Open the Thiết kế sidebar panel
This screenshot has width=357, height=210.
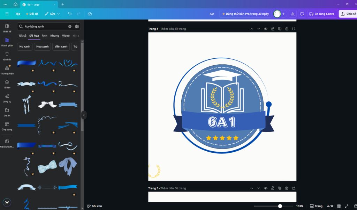click(7, 28)
